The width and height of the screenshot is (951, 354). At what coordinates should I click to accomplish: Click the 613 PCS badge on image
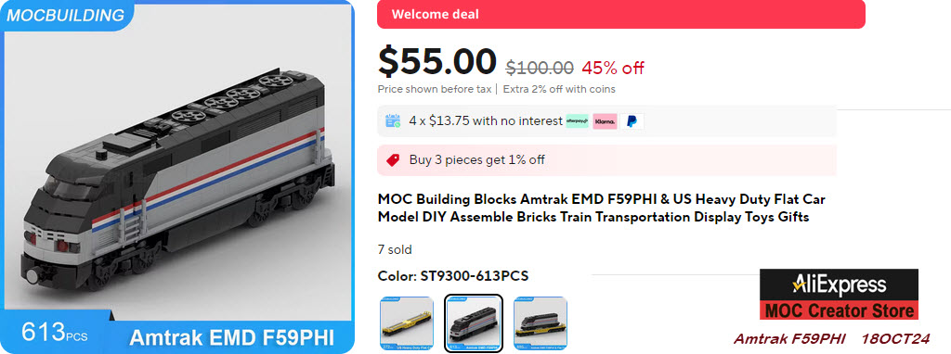tap(55, 332)
